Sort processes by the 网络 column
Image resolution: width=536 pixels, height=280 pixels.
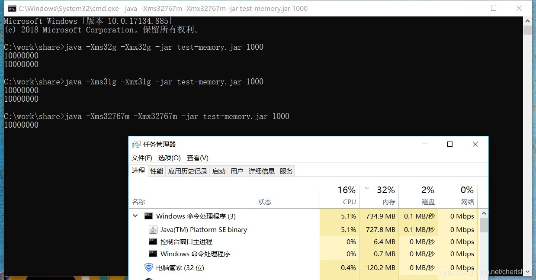pyautogui.click(x=458, y=196)
